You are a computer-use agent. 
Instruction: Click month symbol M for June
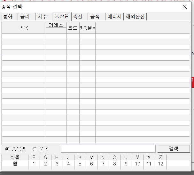(x=91, y=157)
